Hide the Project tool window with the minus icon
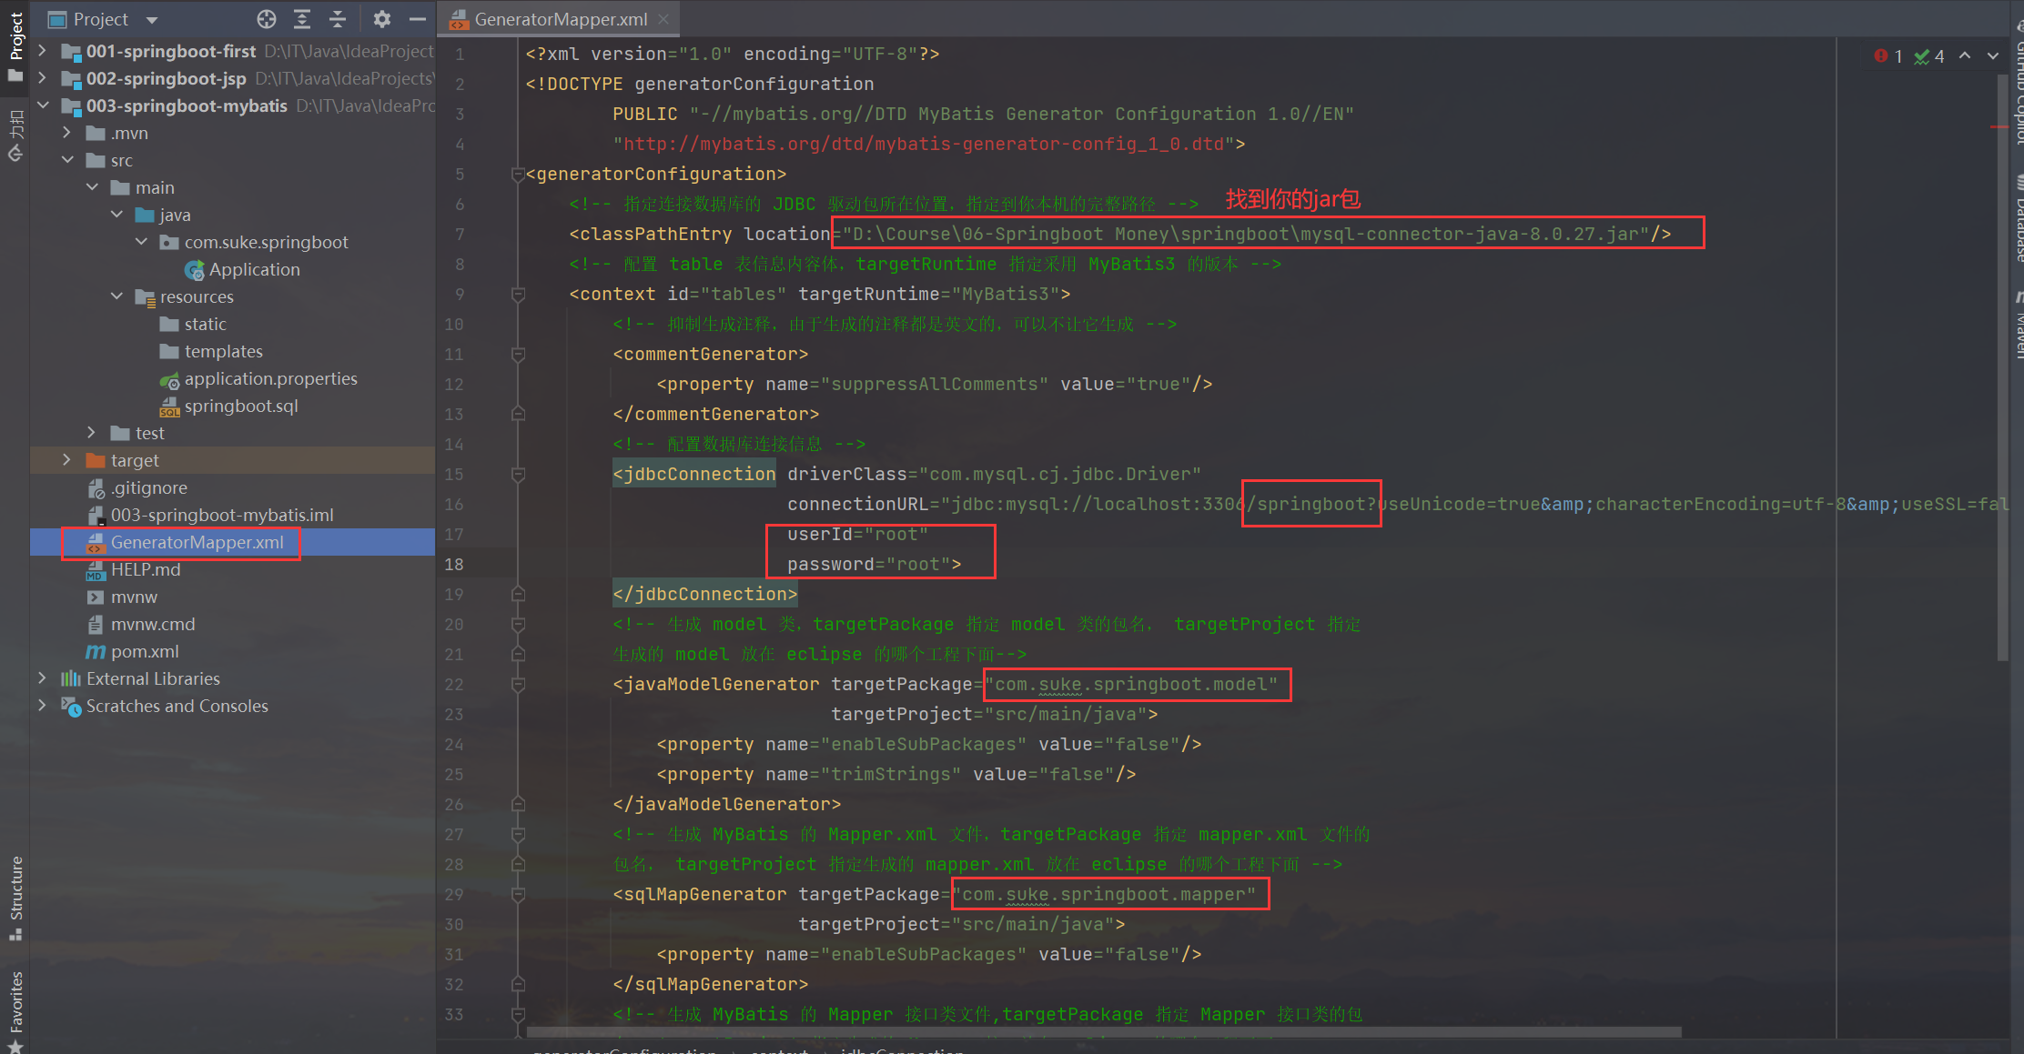 point(418,19)
